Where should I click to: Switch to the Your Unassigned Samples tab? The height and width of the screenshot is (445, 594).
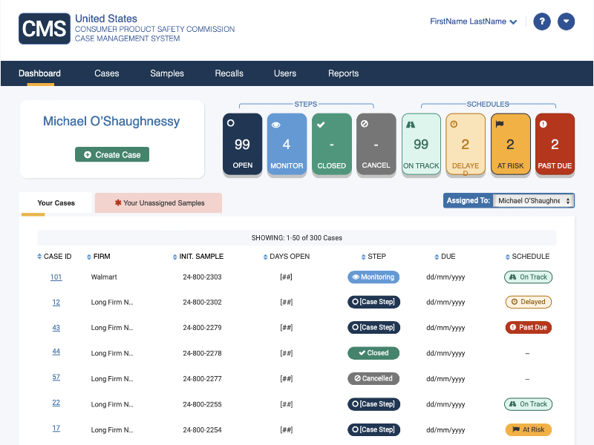(158, 202)
